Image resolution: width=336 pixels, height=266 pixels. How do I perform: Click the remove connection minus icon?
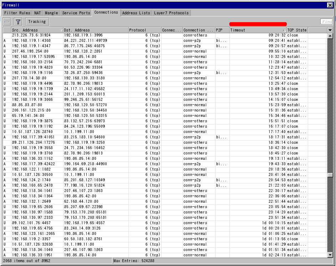6,21
